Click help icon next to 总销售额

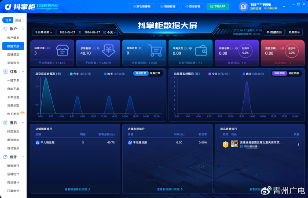click(98, 48)
